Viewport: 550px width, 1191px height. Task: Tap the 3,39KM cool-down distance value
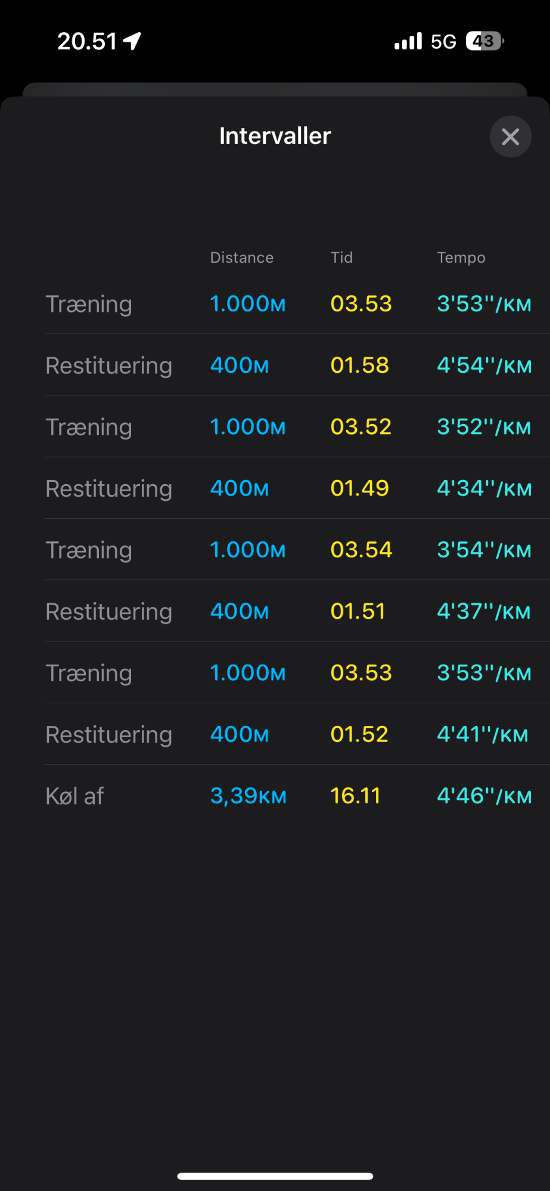point(248,796)
